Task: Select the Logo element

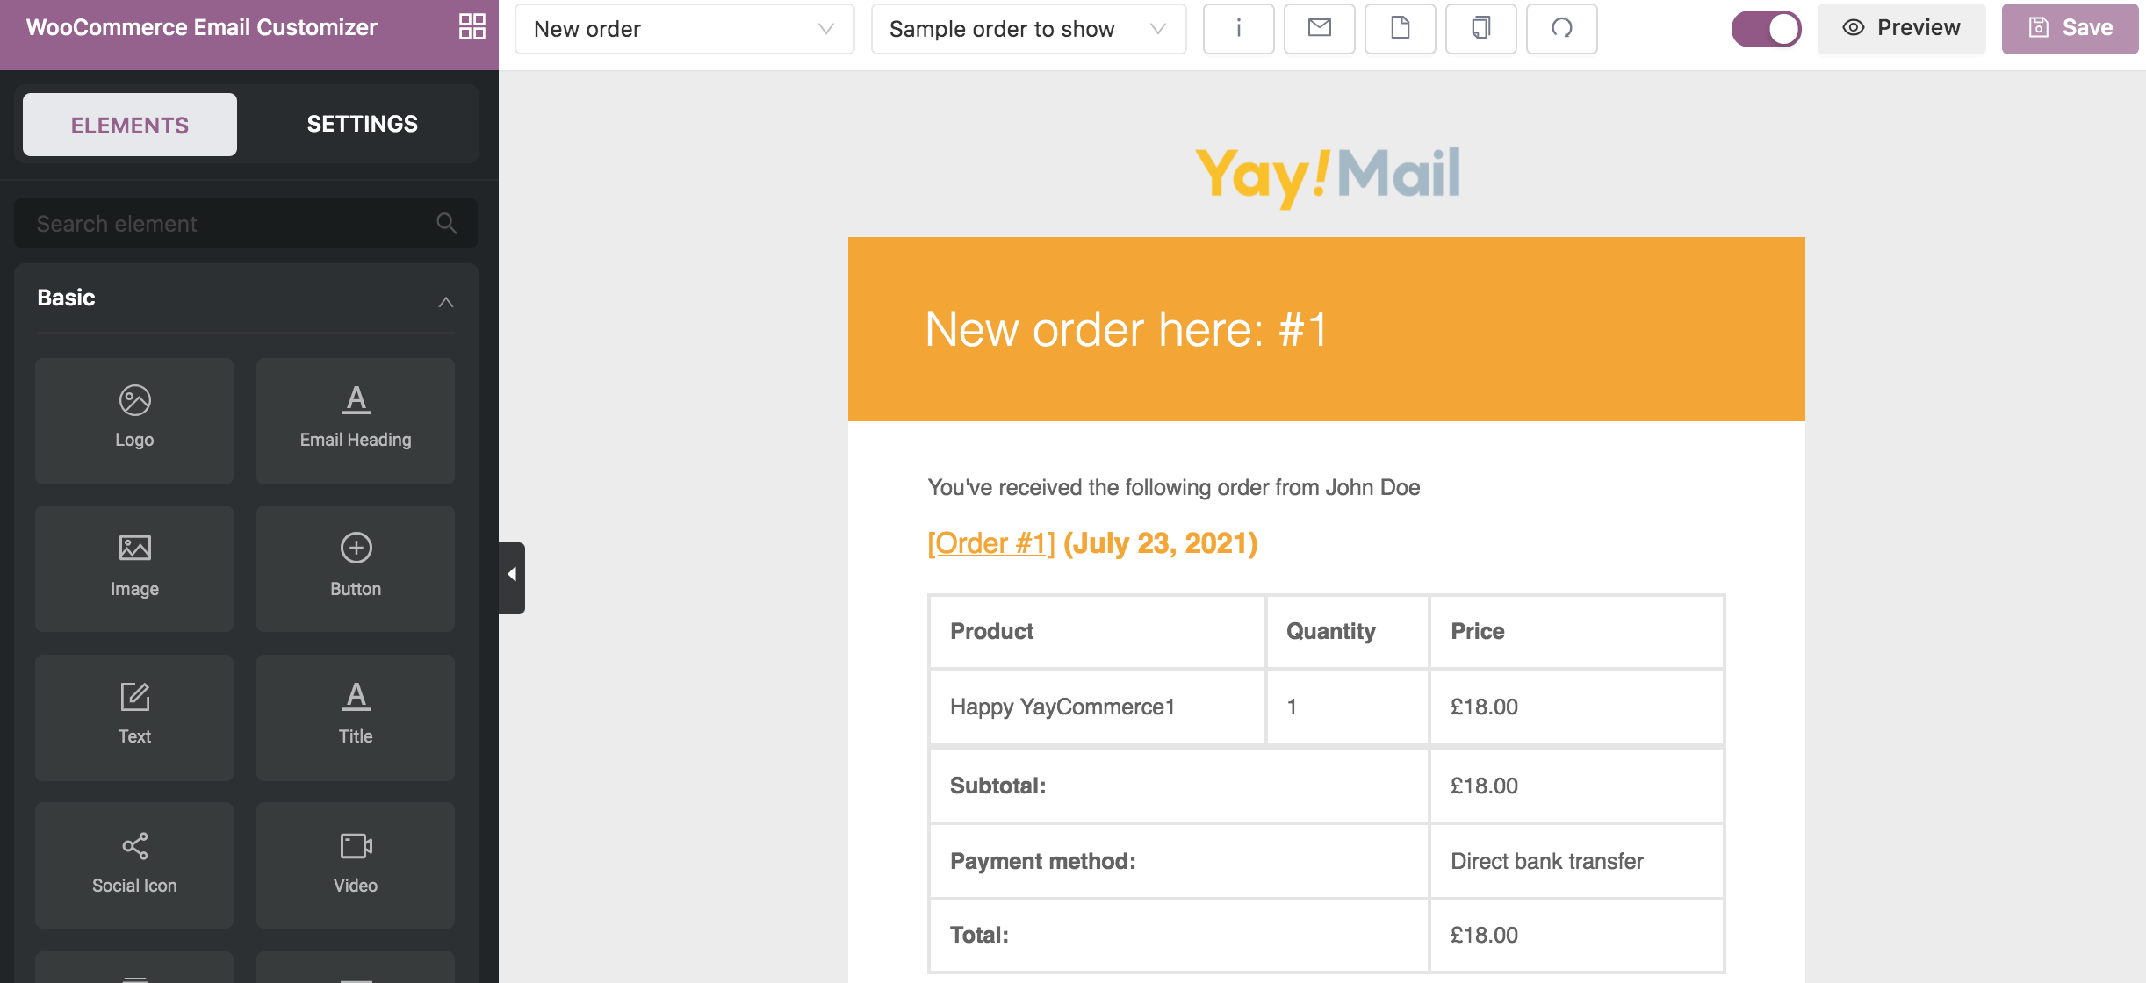Action: (x=134, y=420)
